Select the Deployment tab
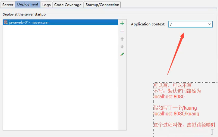Image resolution: width=218 pixels, height=137 pixels. 28,4
